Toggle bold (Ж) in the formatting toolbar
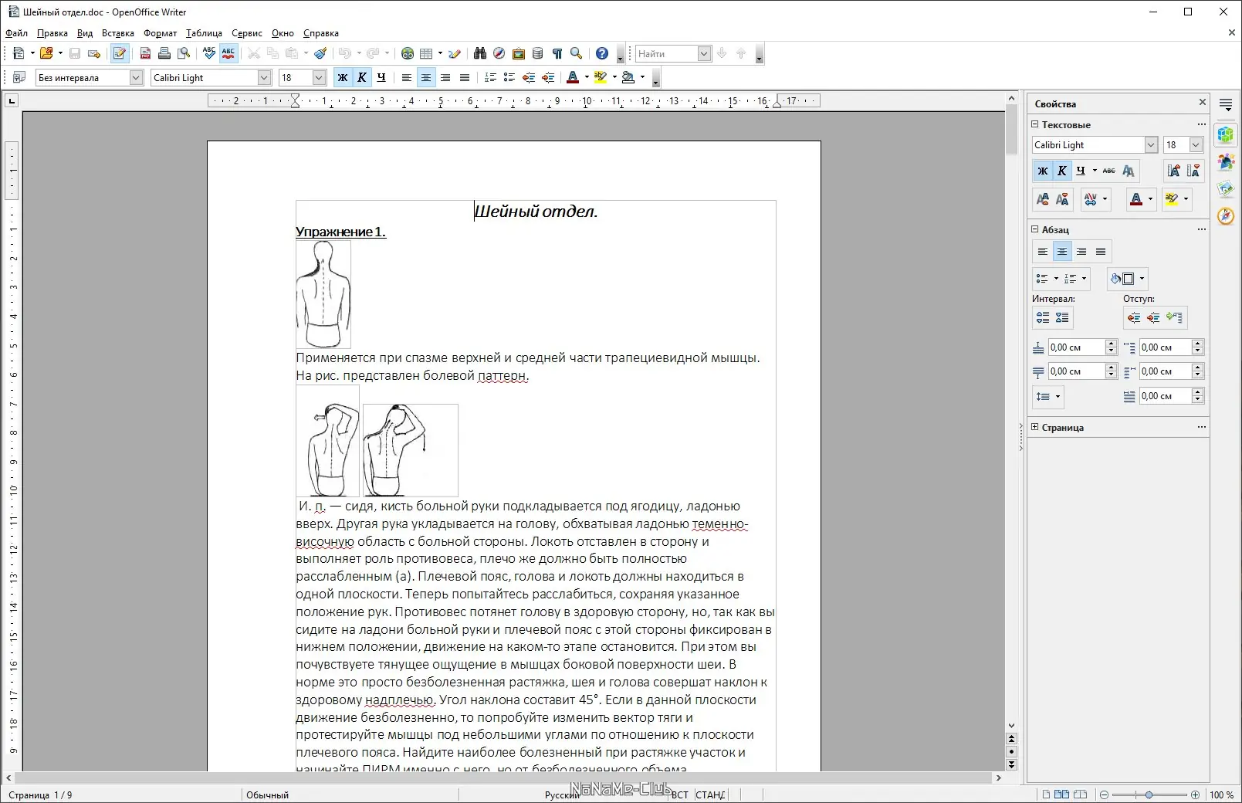This screenshot has height=803, width=1242. [x=343, y=77]
